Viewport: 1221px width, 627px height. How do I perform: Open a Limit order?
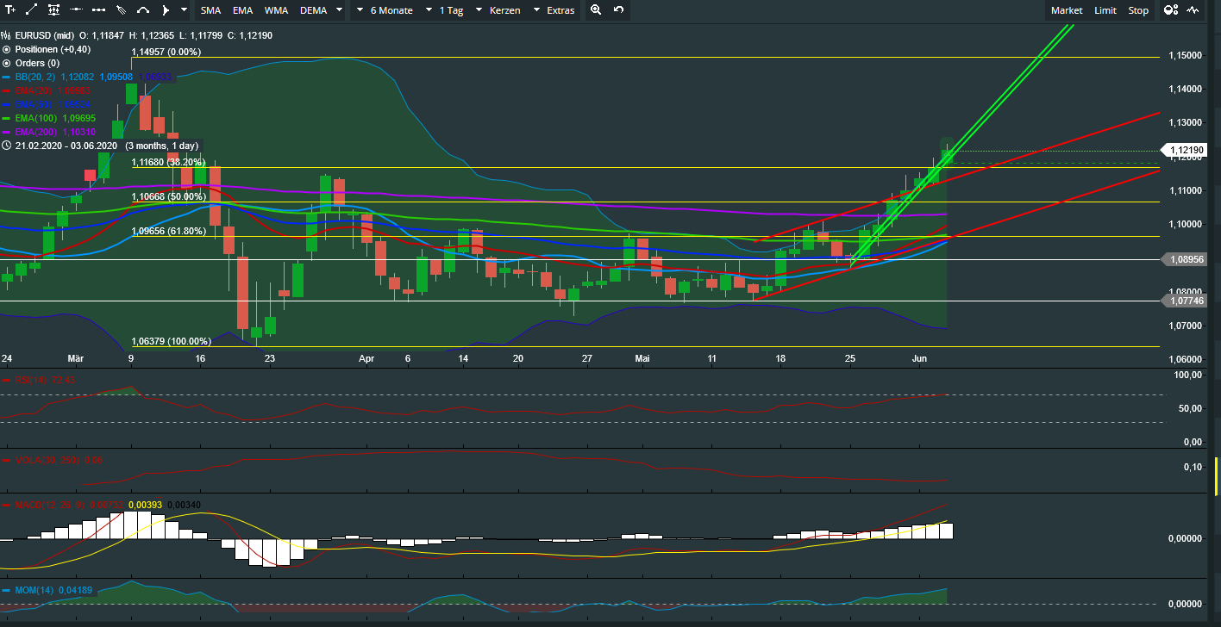pyautogui.click(x=1105, y=10)
